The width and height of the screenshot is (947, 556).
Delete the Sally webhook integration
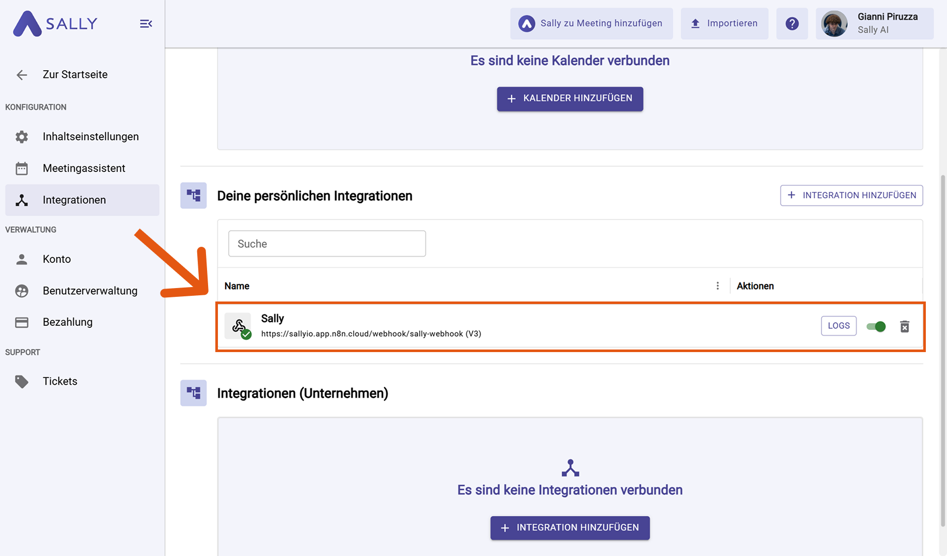tap(905, 326)
